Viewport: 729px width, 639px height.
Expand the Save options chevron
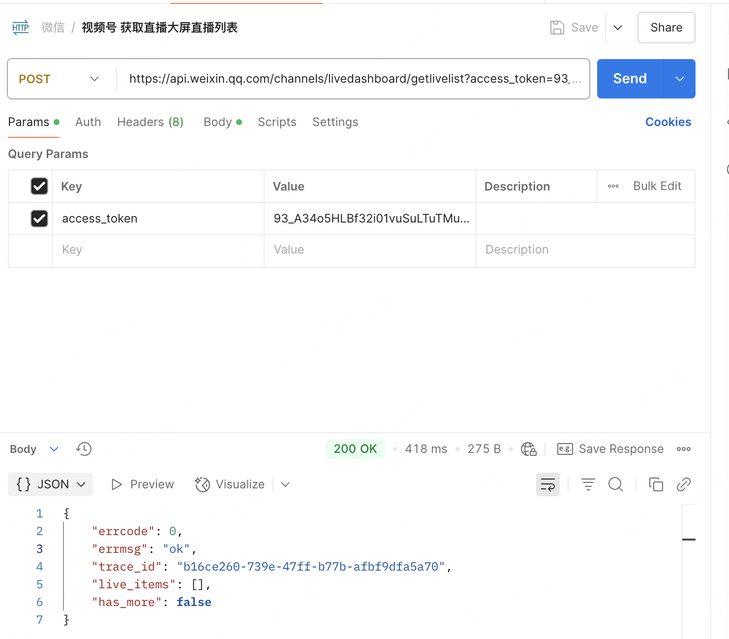618,28
